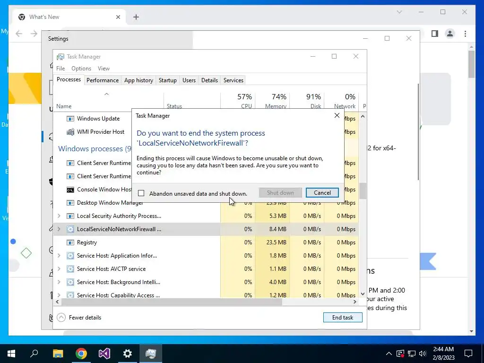Expand Service Host: AVCTP service row
The width and height of the screenshot is (484, 363).
[59, 269]
